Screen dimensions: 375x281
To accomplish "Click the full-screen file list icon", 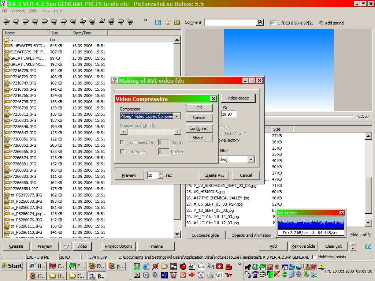I will [158, 22].
